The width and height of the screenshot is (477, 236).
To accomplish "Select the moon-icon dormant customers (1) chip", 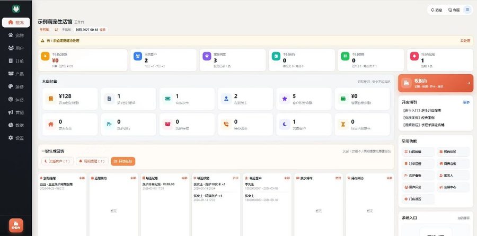I will [x=57, y=161].
